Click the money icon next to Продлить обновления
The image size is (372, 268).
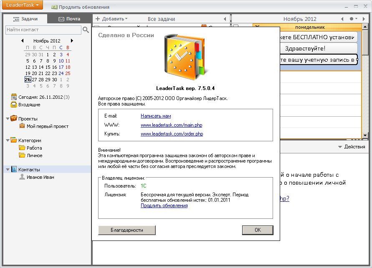(x=54, y=7)
